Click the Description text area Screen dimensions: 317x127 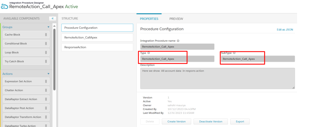[218, 78]
